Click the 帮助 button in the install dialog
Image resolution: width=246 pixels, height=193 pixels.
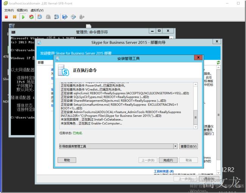(67, 160)
